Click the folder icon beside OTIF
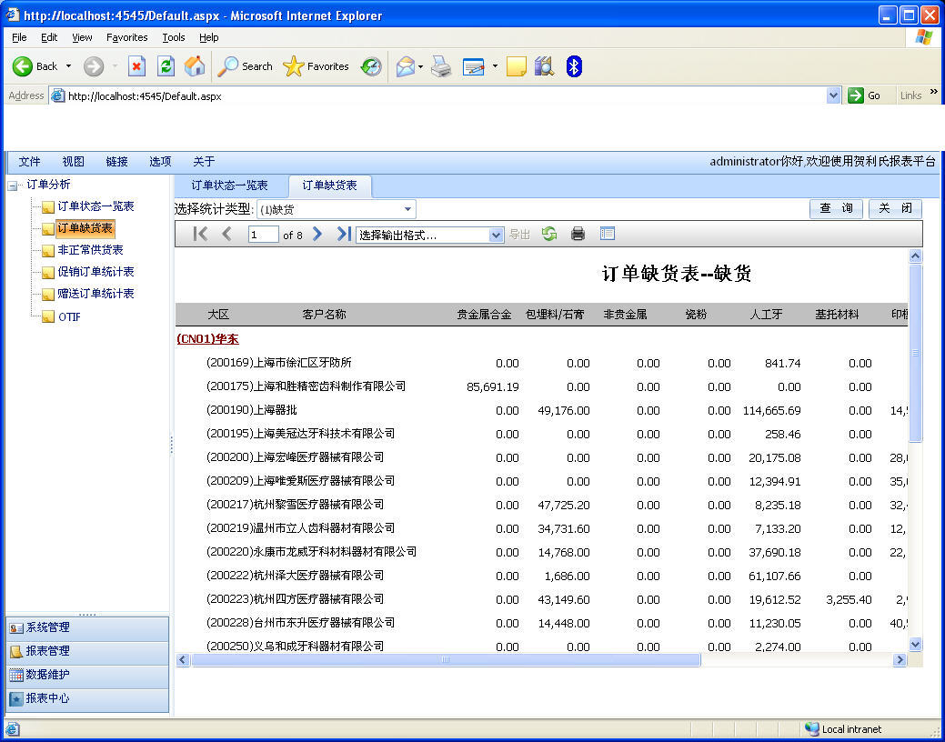The width and height of the screenshot is (945, 742). tap(48, 316)
